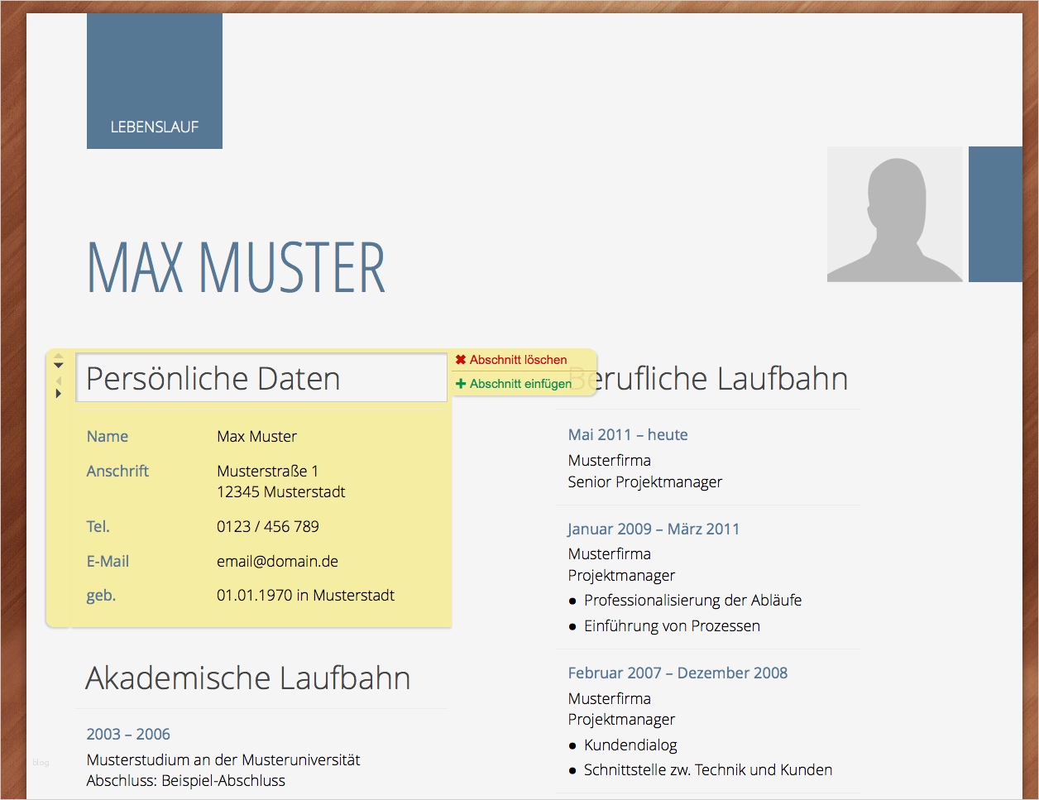Click the email@domain.de entry
The width and height of the screenshot is (1039, 800).
[x=277, y=561]
